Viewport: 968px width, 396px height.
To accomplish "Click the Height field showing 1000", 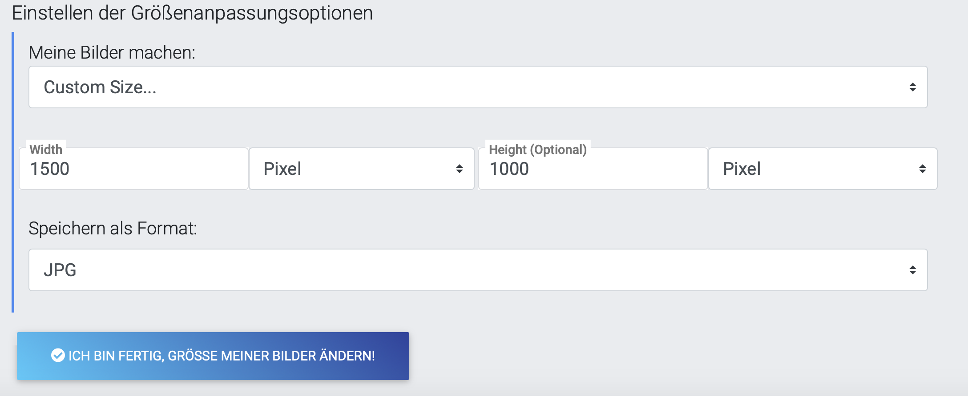I will [x=593, y=169].
